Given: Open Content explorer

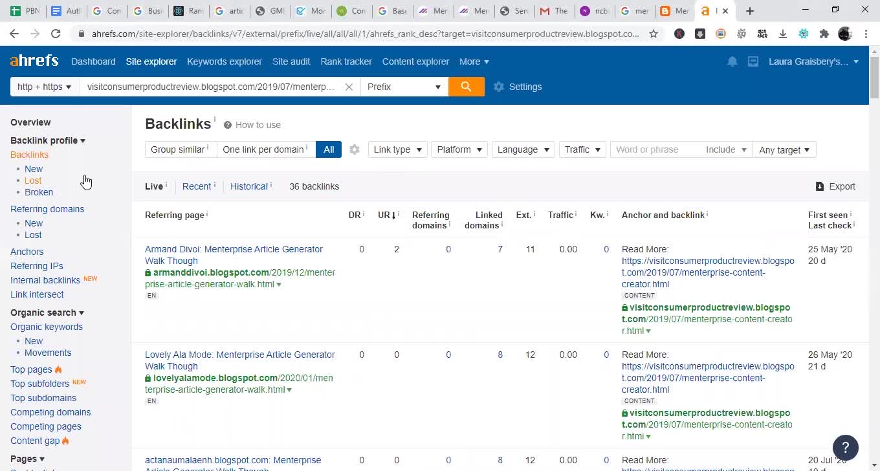Looking at the screenshot, I should pos(415,61).
